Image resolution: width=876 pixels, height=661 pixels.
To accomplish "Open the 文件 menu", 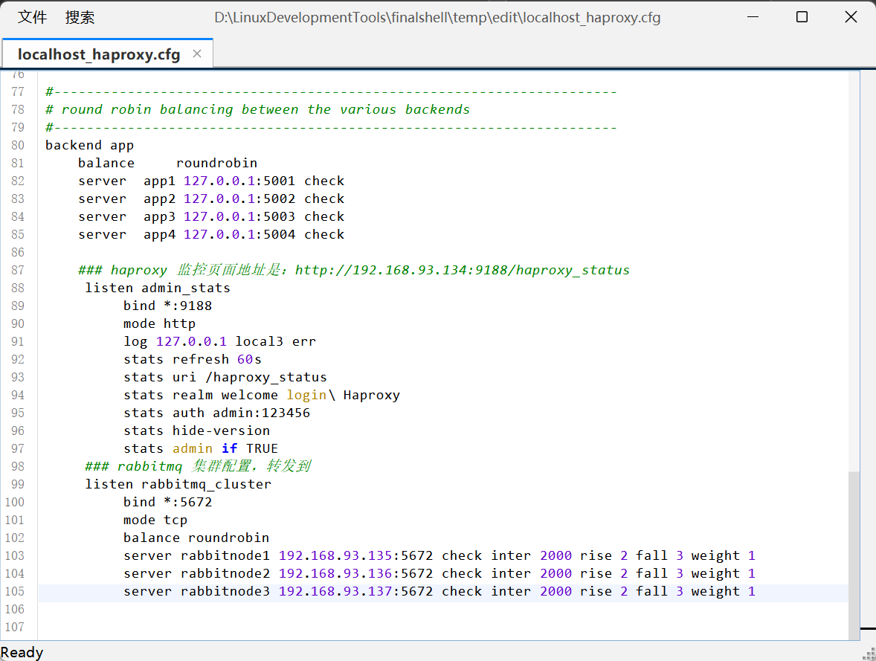I will [x=32, y=17].
